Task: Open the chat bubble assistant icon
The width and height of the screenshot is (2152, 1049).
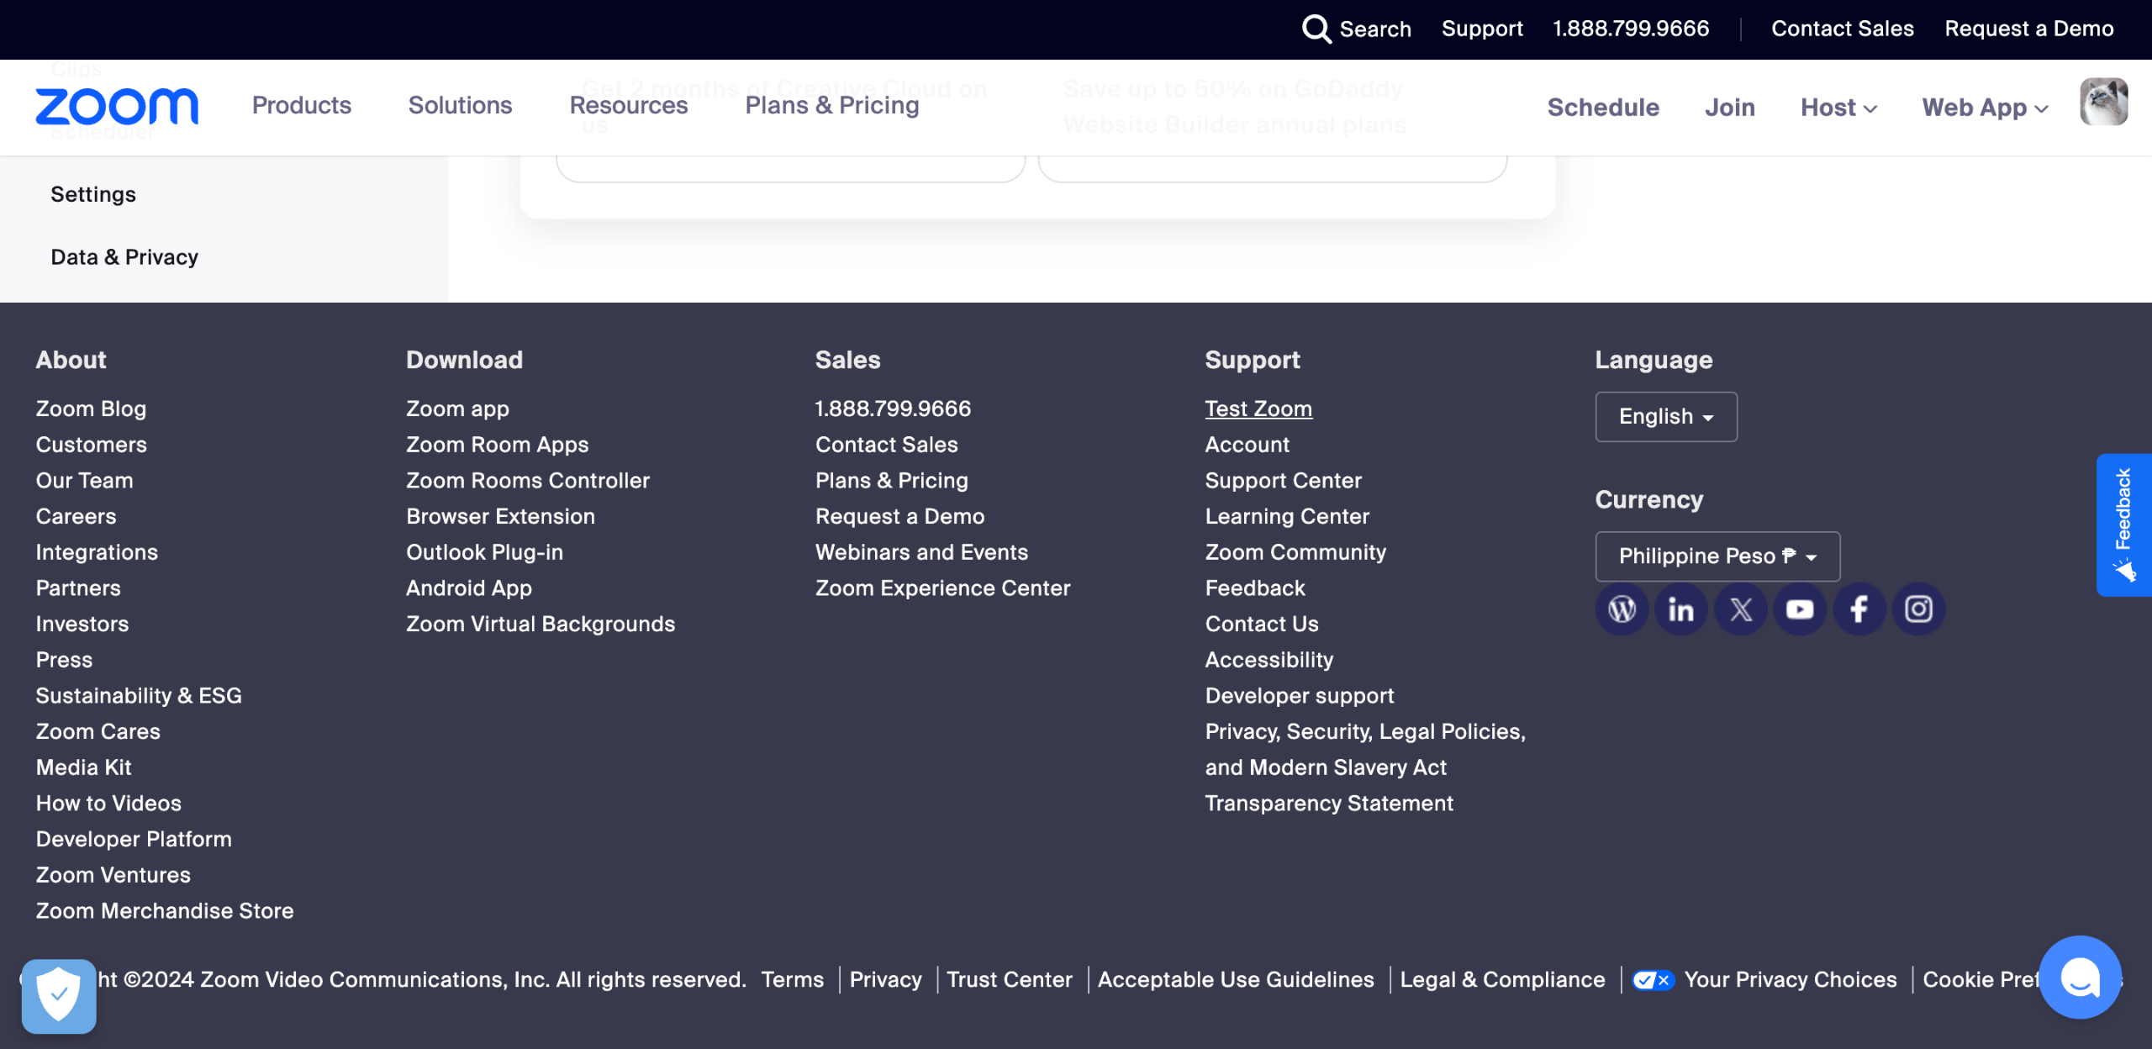Action: click(2081, 977)
